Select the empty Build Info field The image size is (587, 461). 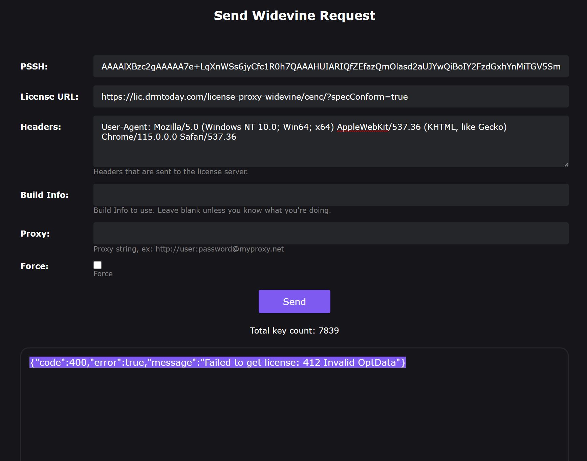[330, 195]
